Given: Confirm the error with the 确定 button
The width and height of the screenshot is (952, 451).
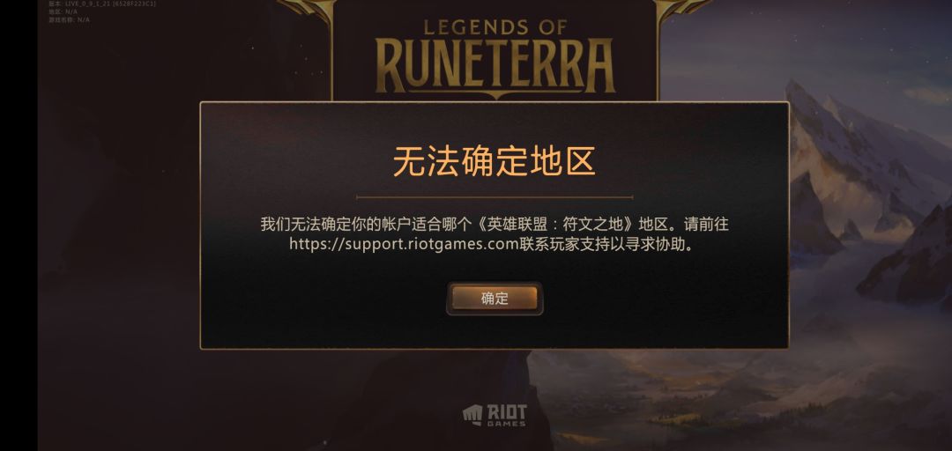Looking at the screenshot, I should (x=495, y=298).
